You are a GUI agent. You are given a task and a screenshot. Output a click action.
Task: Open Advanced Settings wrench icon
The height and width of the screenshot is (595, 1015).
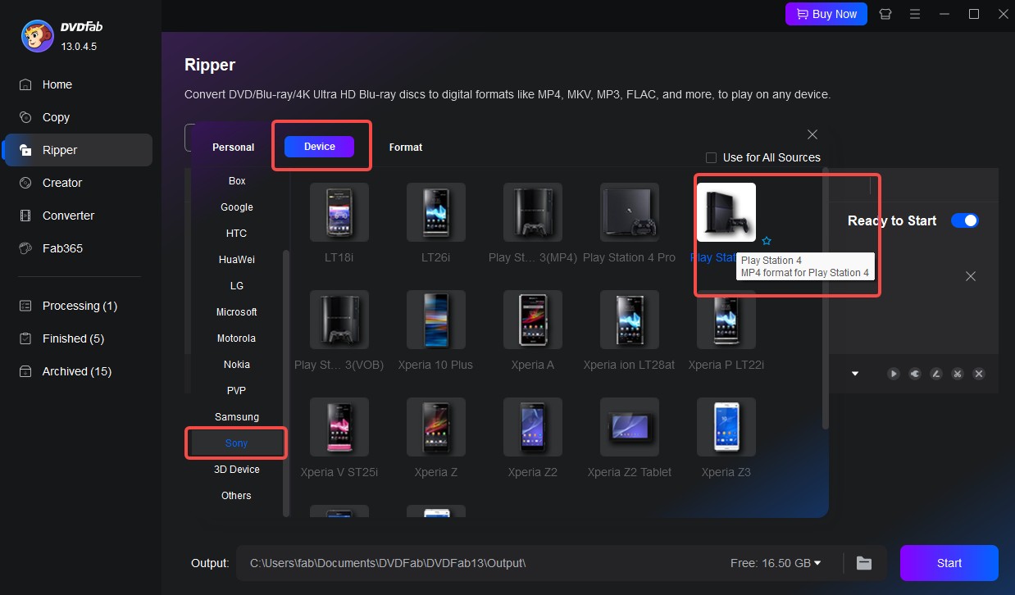[915, 374]
